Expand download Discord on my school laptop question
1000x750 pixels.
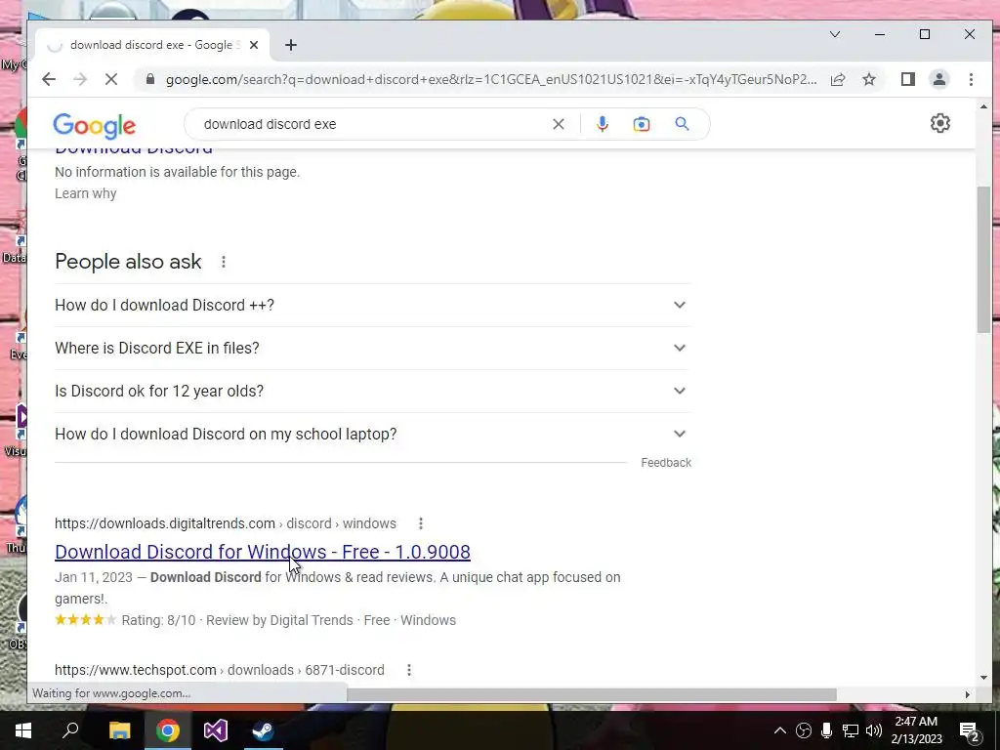[x=372, y=434]
